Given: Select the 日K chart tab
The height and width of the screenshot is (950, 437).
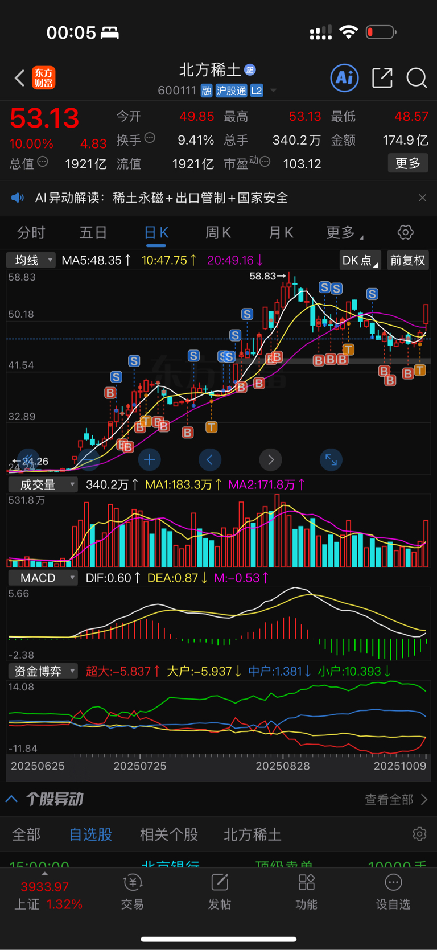Looking at the screenshot, I should coord(156,233).
